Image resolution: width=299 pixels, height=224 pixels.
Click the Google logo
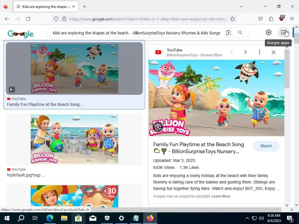point(21,34)
